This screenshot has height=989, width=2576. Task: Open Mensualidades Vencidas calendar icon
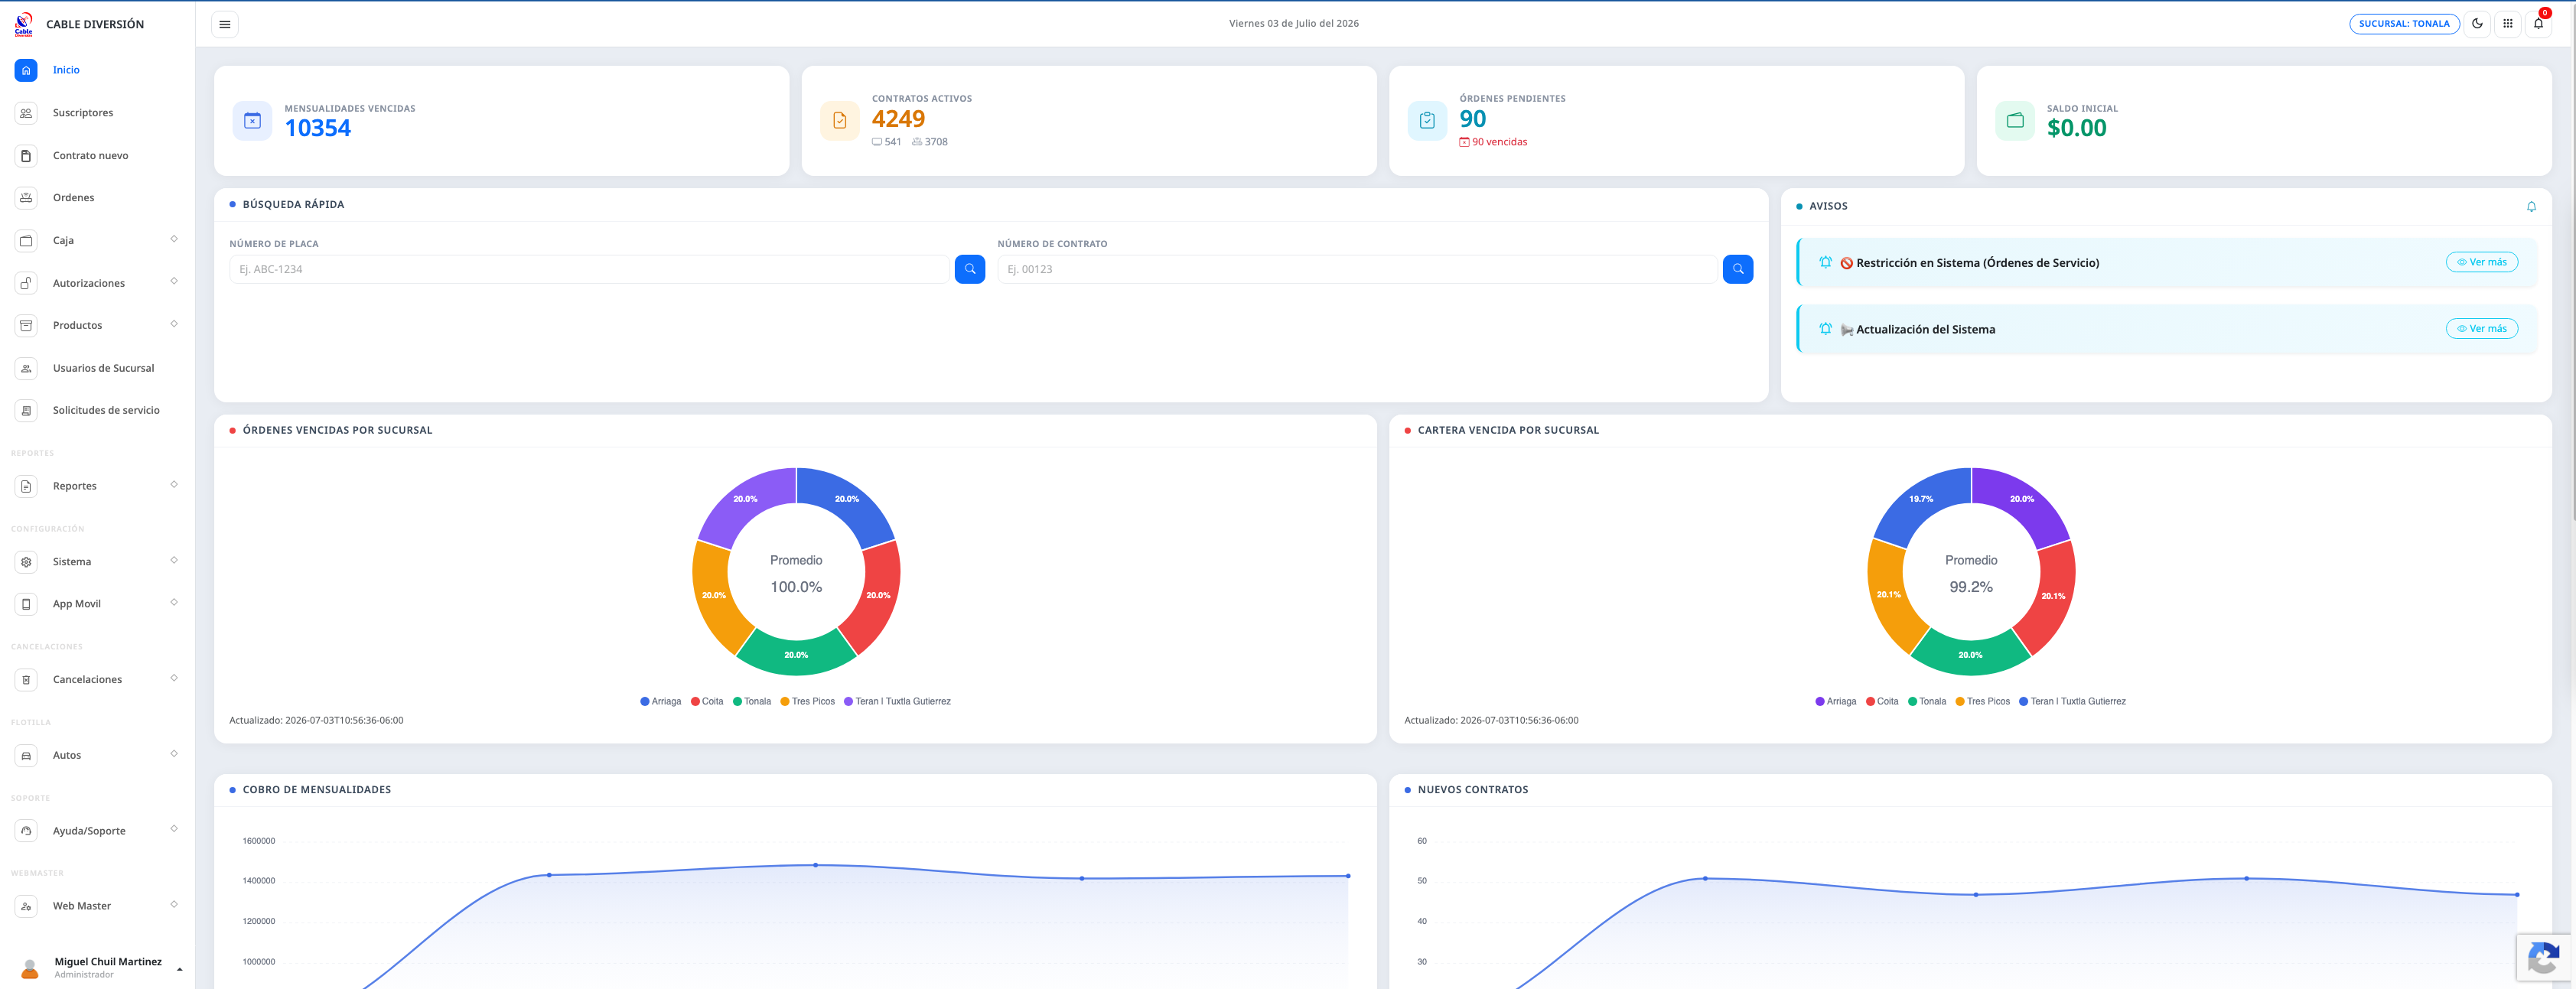pos(252,121)
